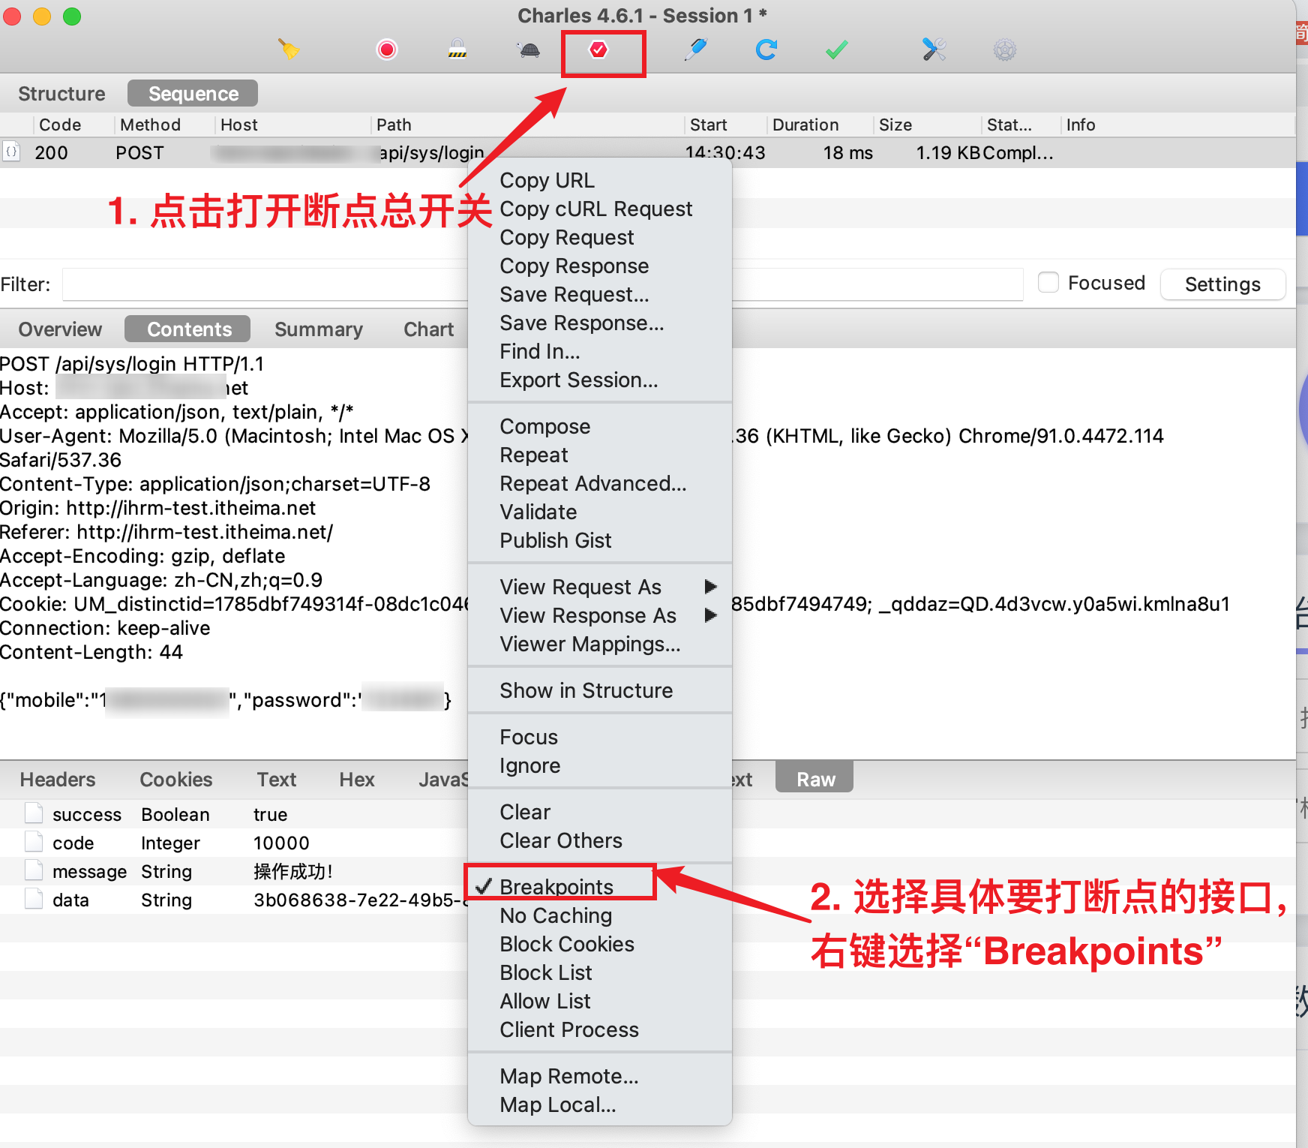
Task: Click the message row file icon
Action: point(34,870)
